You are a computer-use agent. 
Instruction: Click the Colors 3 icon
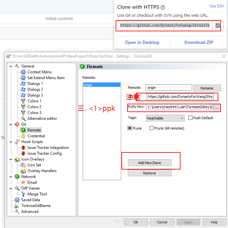[x=23, y=113]
